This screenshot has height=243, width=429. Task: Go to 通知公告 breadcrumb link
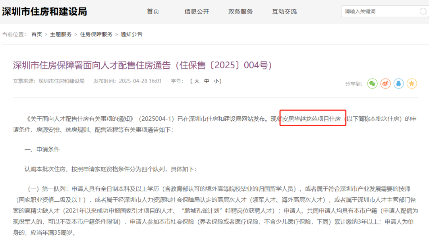click(x=131, y=35)
